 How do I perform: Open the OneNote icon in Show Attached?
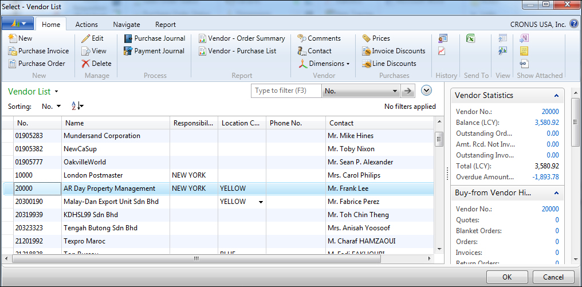coord(524,38)
